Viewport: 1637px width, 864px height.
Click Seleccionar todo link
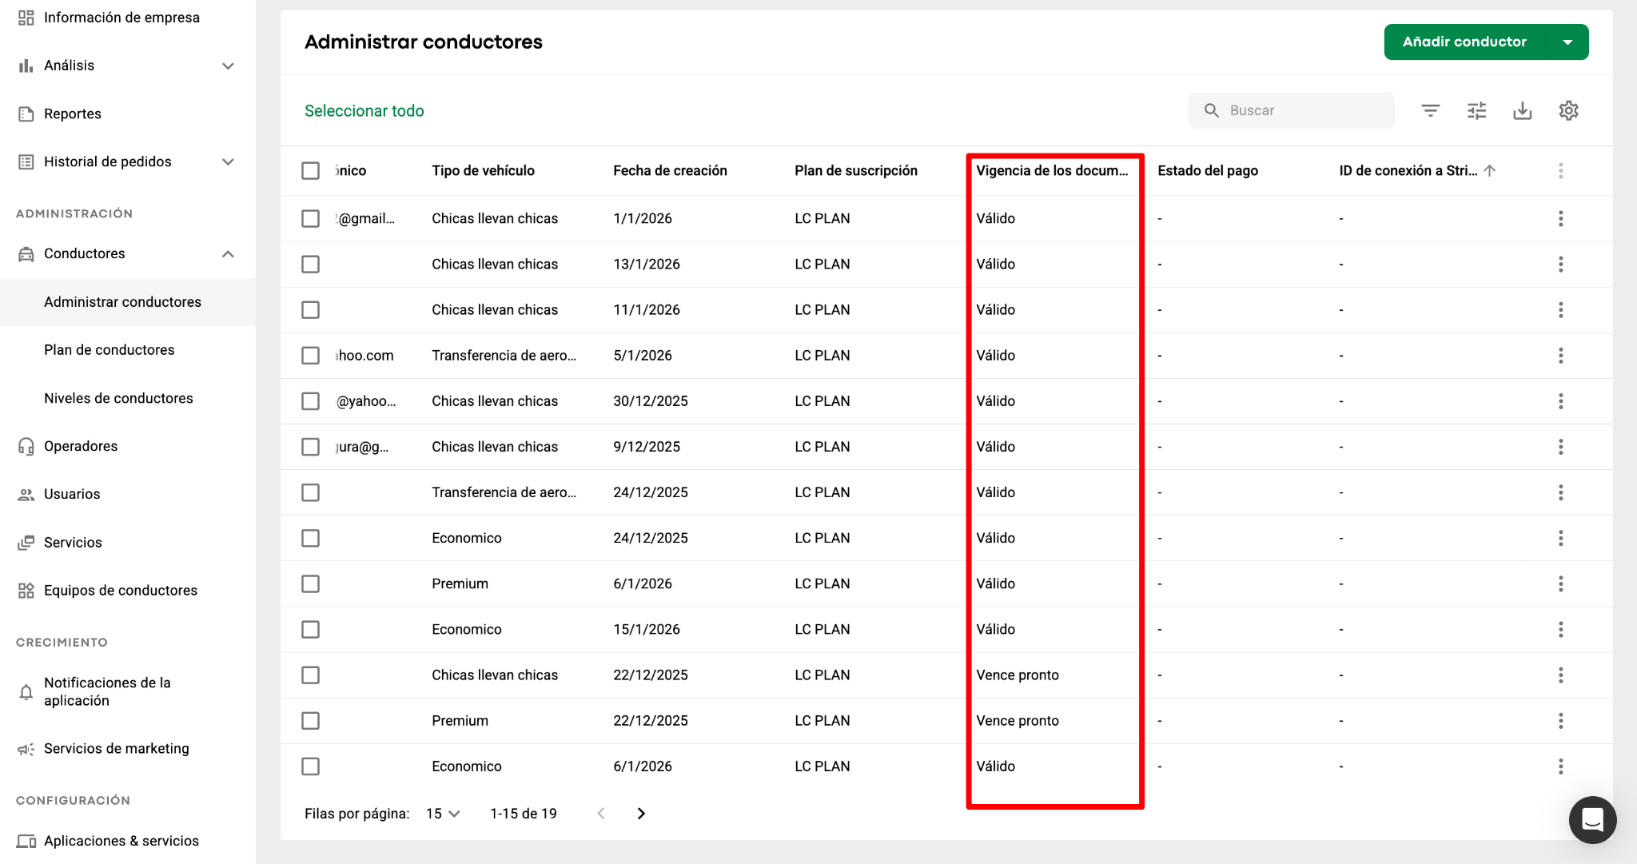point(364,111)
